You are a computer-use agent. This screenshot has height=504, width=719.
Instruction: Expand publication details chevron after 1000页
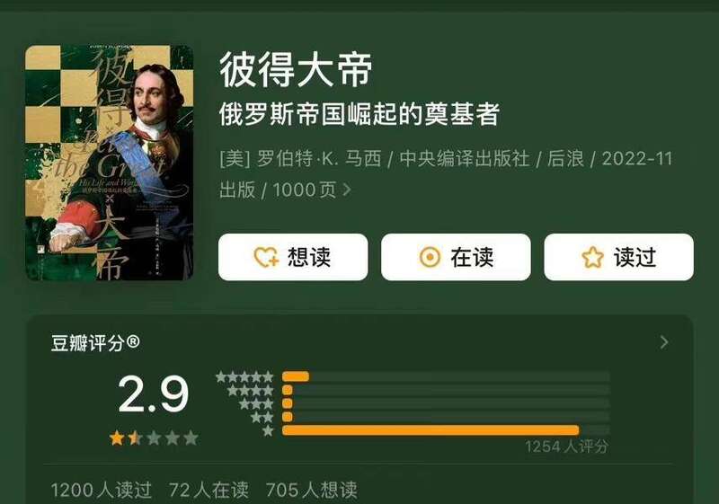click(x=347, y=190)
